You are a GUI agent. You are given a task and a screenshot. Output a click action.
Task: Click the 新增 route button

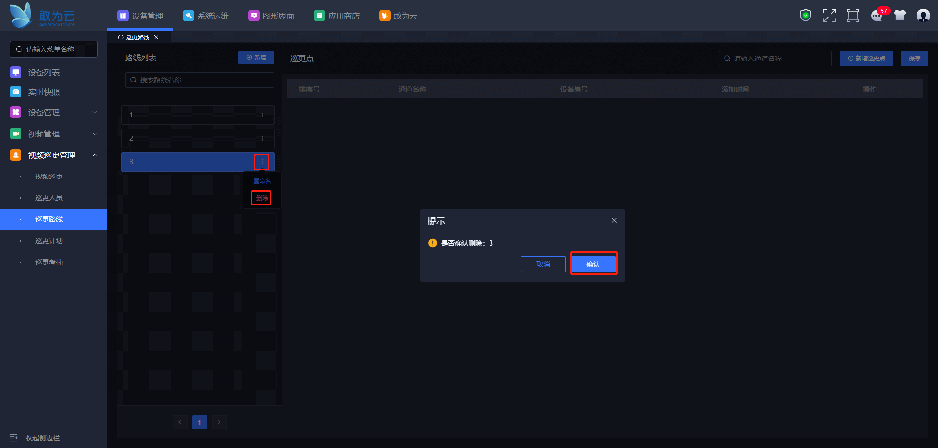(x=256, y=58)
